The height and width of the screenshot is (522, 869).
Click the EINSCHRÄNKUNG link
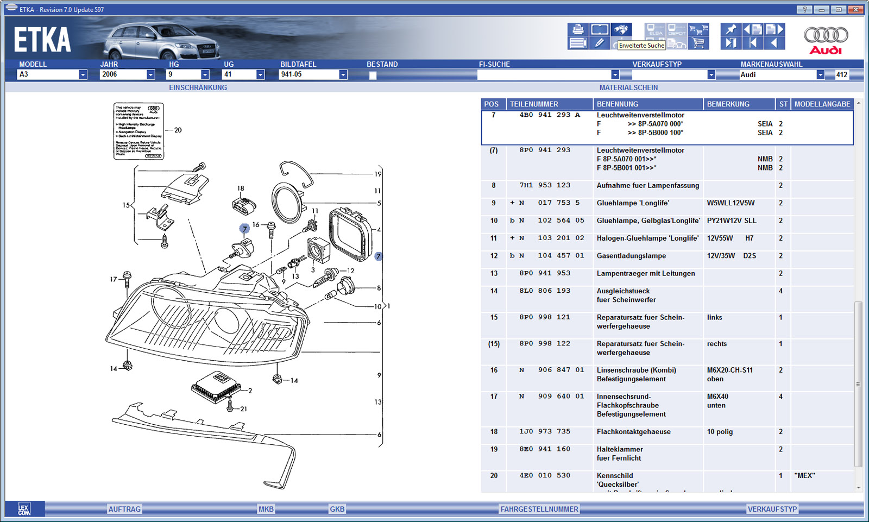[198, 87]
